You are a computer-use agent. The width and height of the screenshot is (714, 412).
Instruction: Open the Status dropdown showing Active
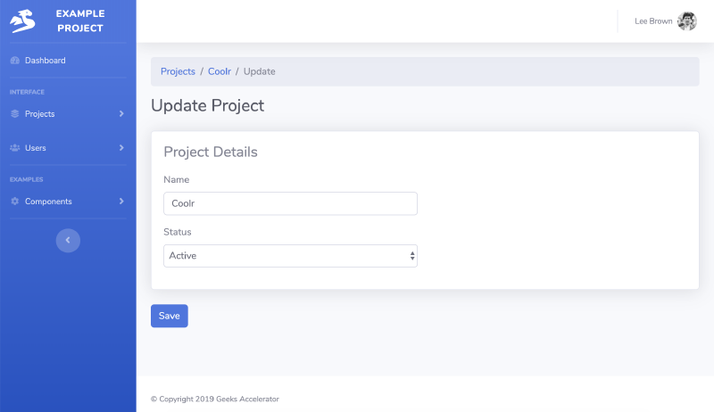[x=290, y=256]
